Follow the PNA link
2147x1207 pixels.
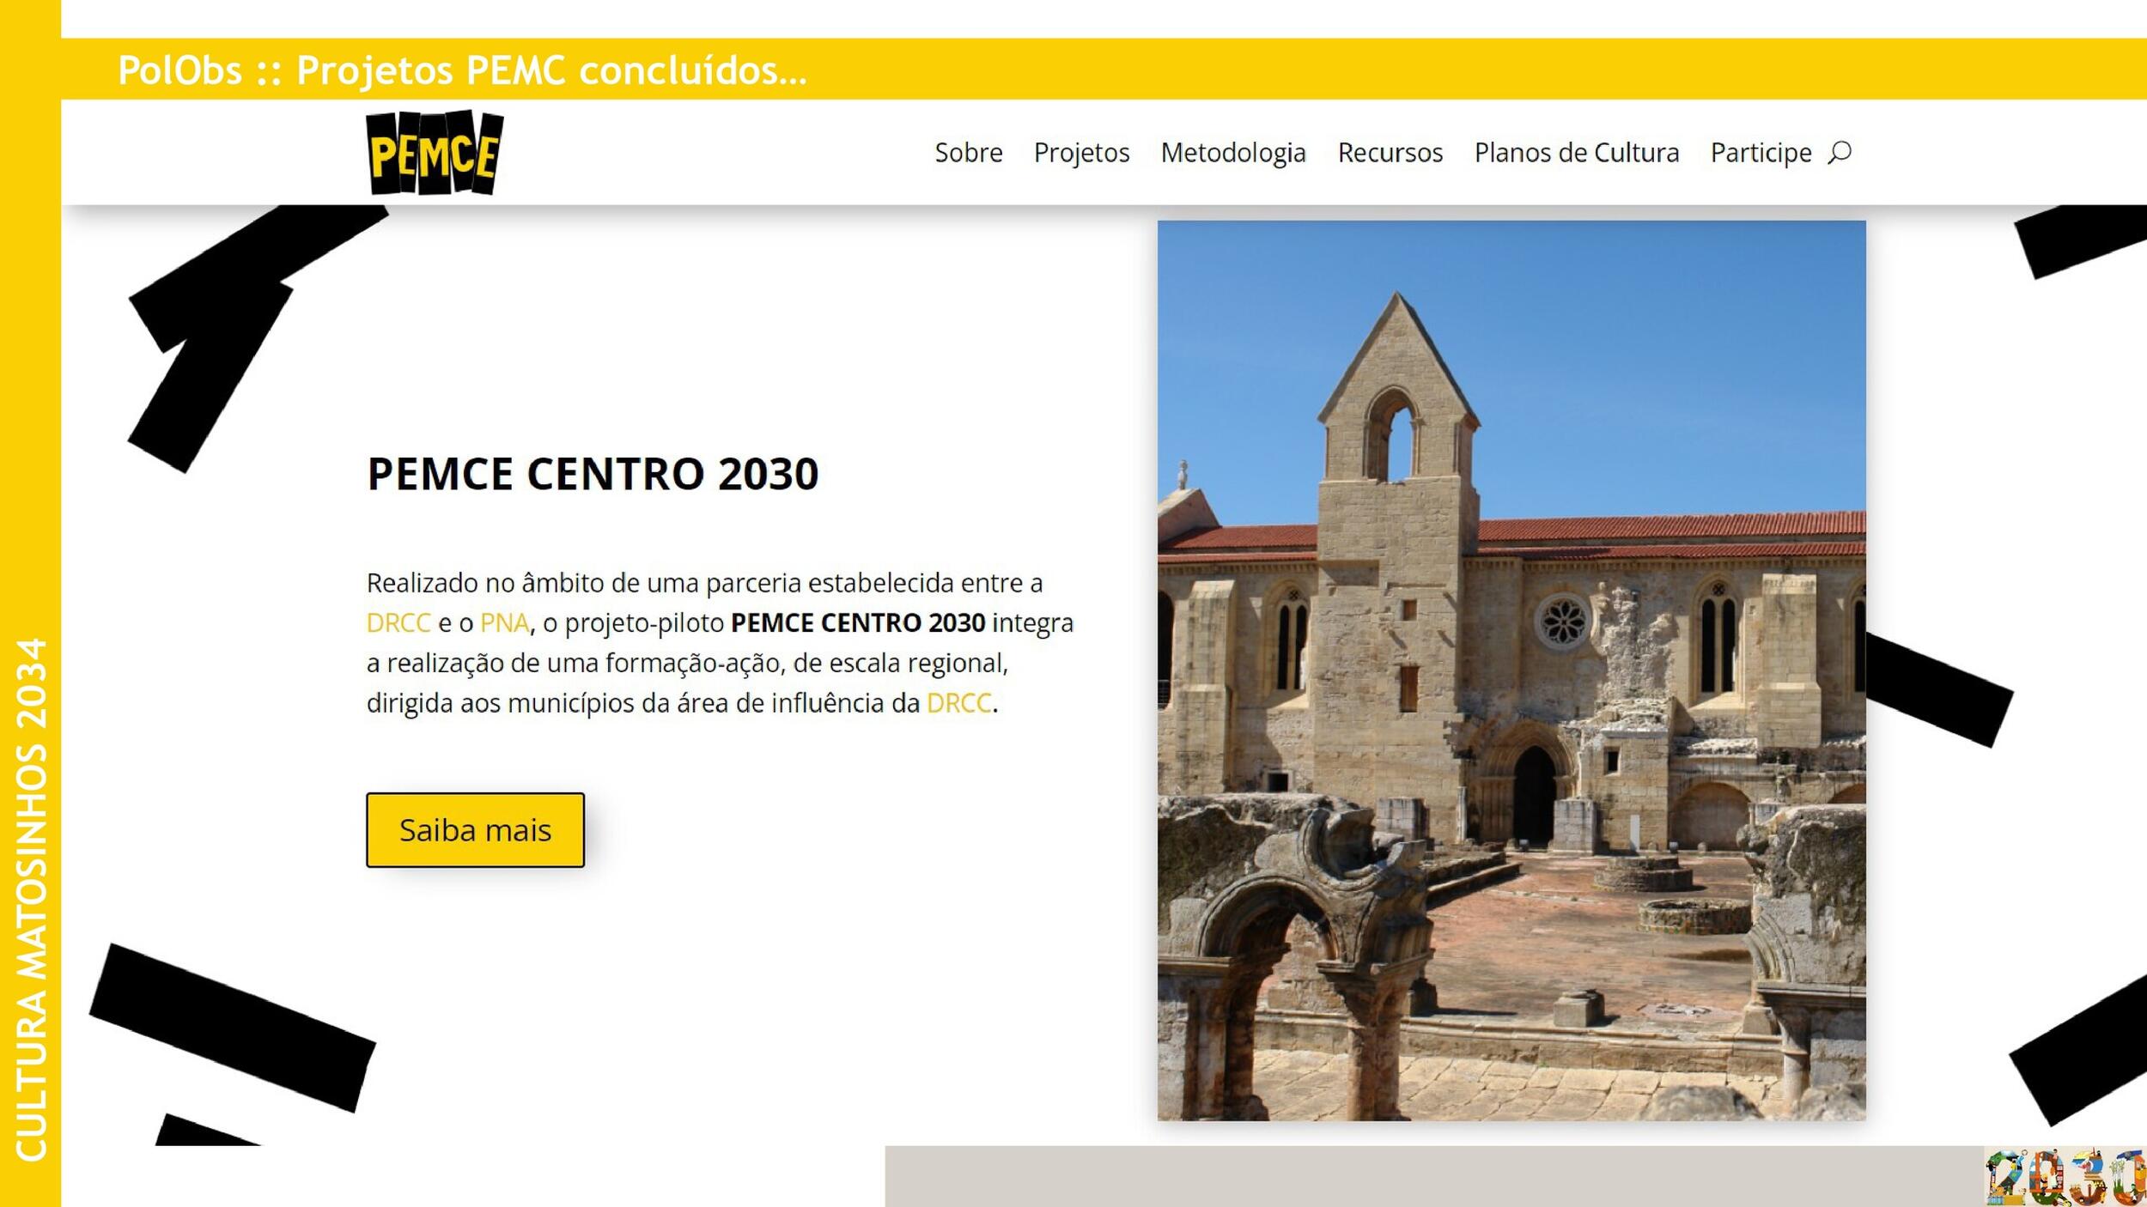(504, 623)
